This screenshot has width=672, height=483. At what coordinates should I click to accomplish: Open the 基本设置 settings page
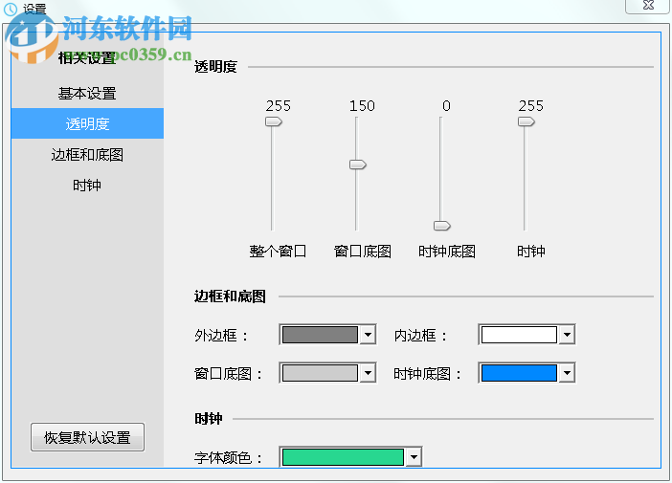pyautogui.click(x=87, y=94)
